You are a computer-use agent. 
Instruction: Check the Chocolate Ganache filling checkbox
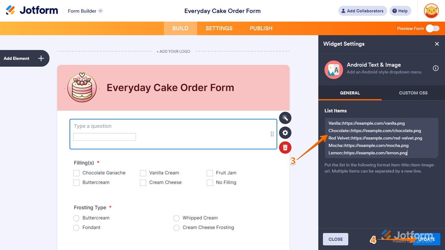tap(76, 173)
